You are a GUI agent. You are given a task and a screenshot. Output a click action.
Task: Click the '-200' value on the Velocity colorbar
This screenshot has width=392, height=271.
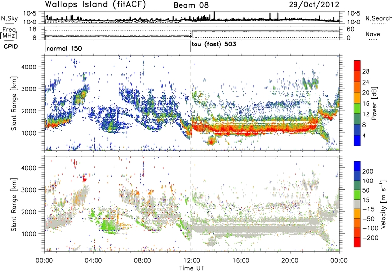[x=370, y=238]
